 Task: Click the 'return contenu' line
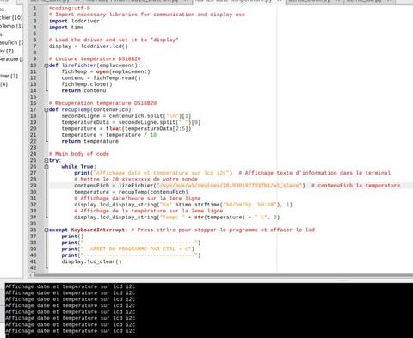point(83,90)
